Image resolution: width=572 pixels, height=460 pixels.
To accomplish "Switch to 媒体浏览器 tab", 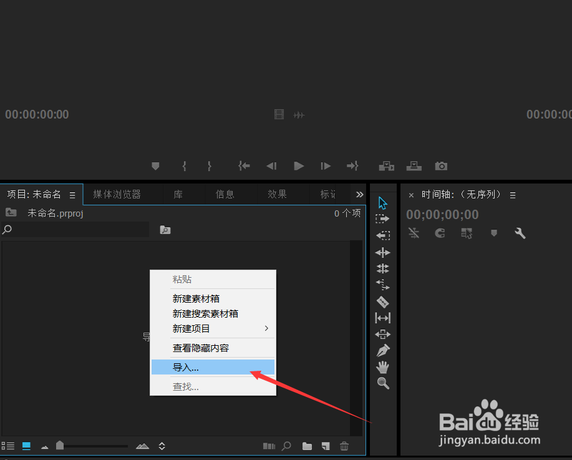I will (x=117, y=194).
